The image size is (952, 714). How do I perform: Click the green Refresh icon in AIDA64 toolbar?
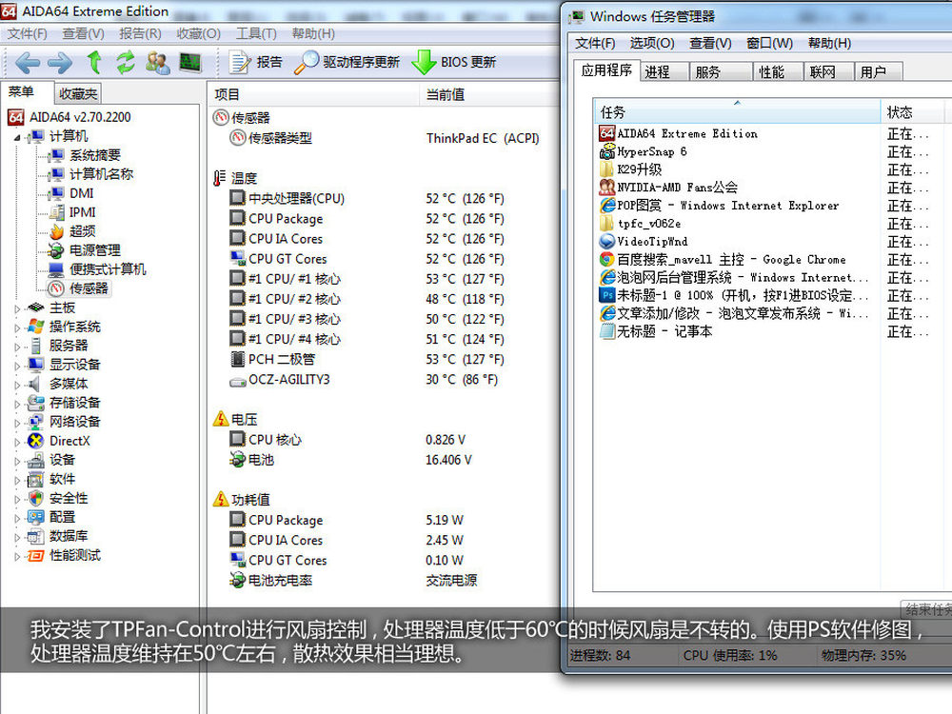tap(126, 62)
